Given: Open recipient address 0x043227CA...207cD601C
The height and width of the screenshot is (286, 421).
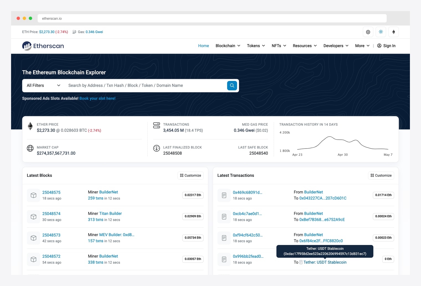Looking at the screenshot, I should point(323,198).
